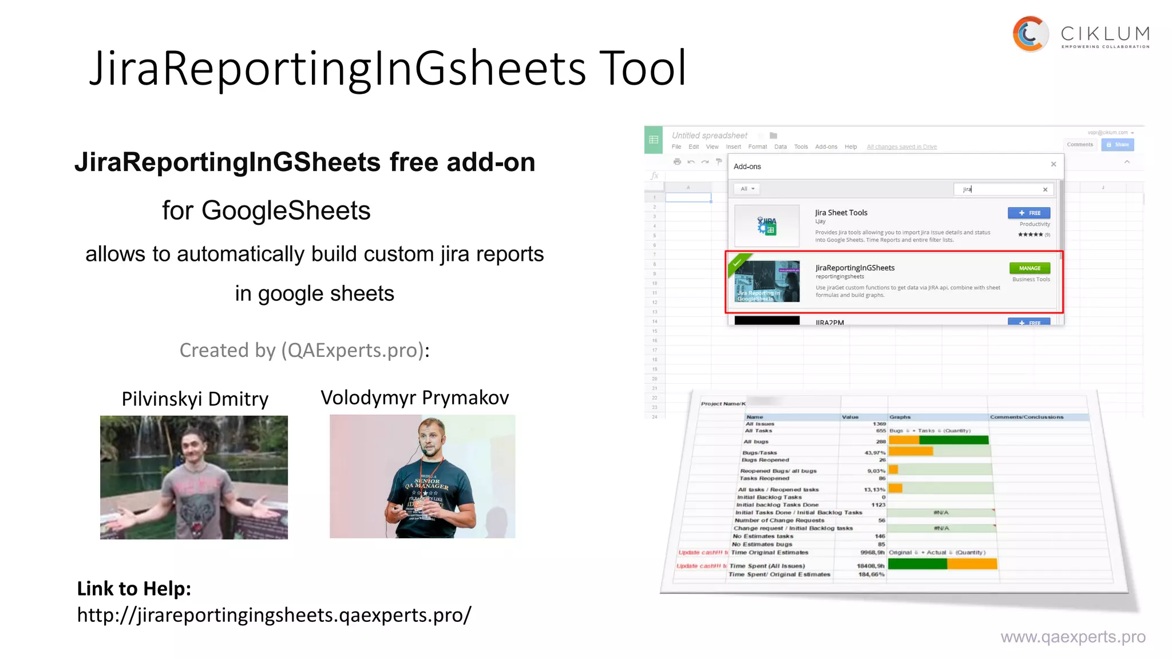The width and height of the screenshot is (1172, 659).
Task: Clear the jira search text with X
Action: (1045, 189)
